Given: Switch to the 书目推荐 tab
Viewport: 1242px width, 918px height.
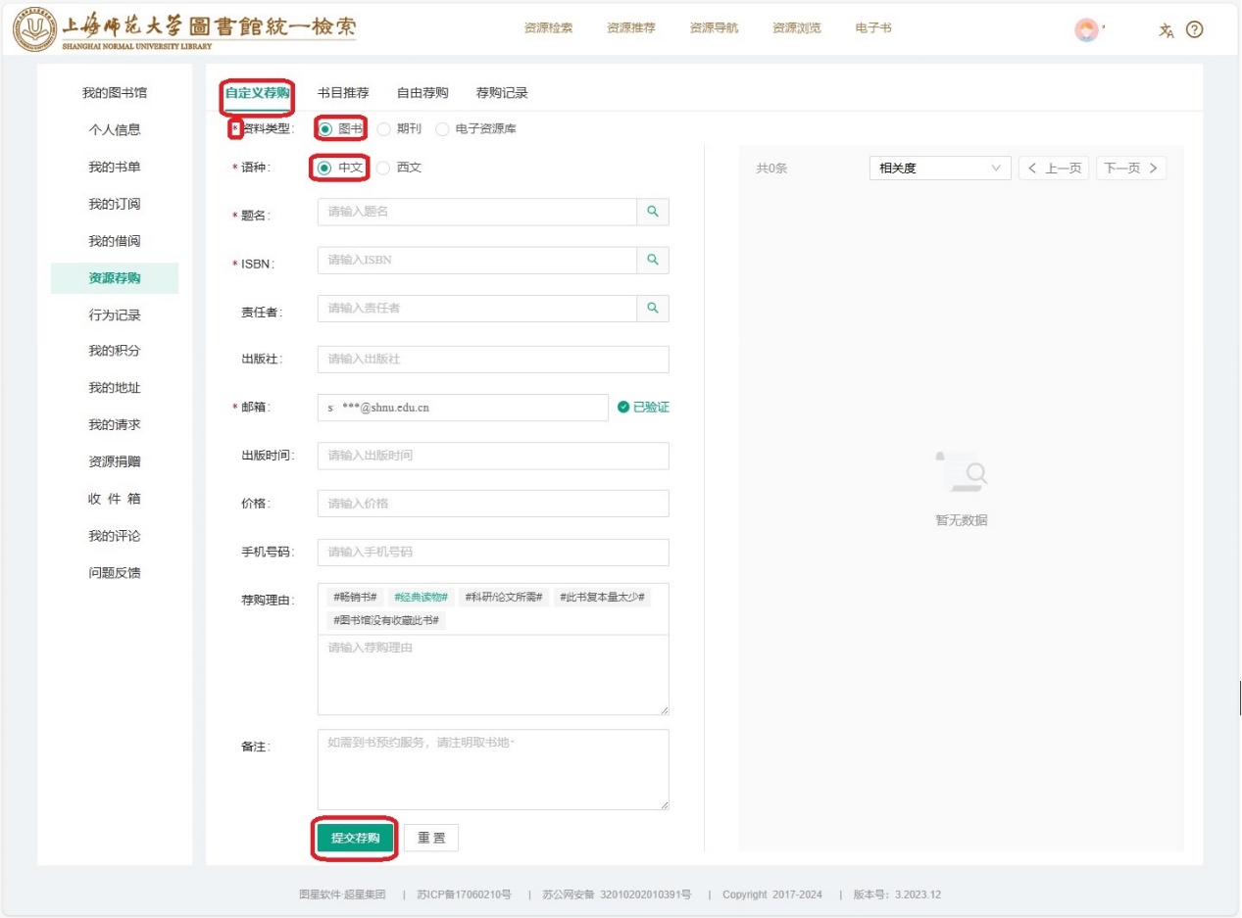Looking at the screenshot, I should click(343, 93).
